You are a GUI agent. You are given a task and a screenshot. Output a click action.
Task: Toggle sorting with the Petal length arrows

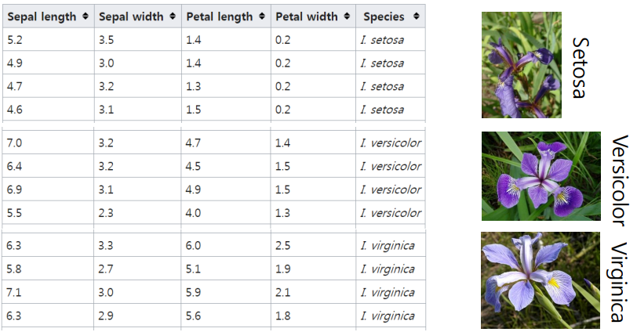tap(262, 16)
